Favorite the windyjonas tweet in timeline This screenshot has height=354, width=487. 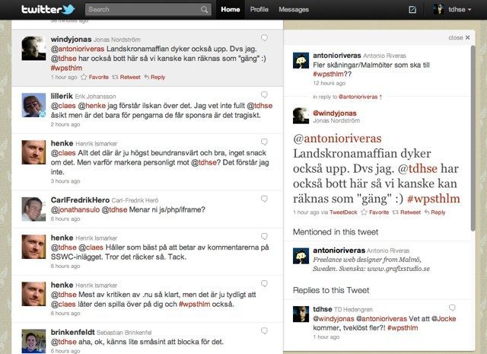(94, 77)
